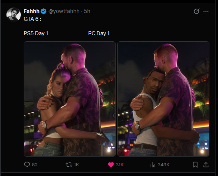Open the left PS5 Day 1 image
Screen dimensions: 218x176
[x=70, y=99]
